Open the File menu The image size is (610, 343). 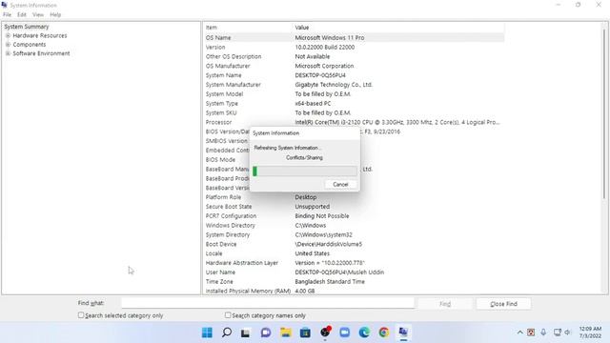tap(7, 15)
